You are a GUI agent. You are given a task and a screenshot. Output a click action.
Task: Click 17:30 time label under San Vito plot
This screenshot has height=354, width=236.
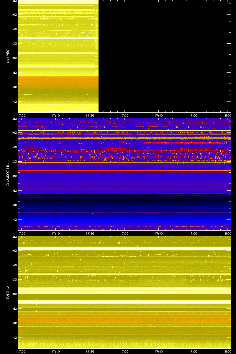click(124, 116)
